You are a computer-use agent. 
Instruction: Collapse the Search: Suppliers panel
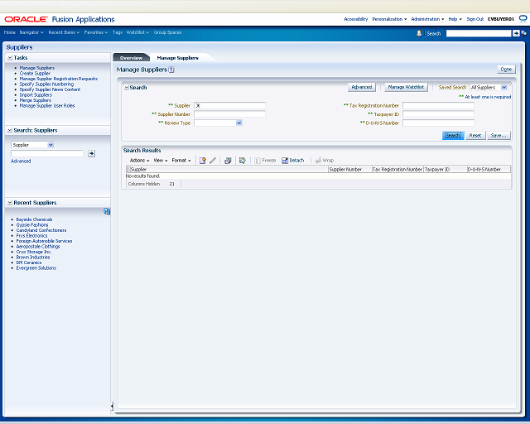click(x=10, y=131)
